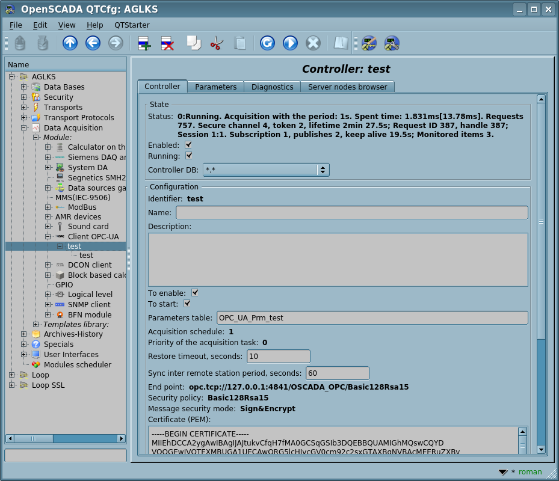The height and width of the screenshot is (481, 559).
Task: Click the Parameters table input field
Action: [372, 318]
